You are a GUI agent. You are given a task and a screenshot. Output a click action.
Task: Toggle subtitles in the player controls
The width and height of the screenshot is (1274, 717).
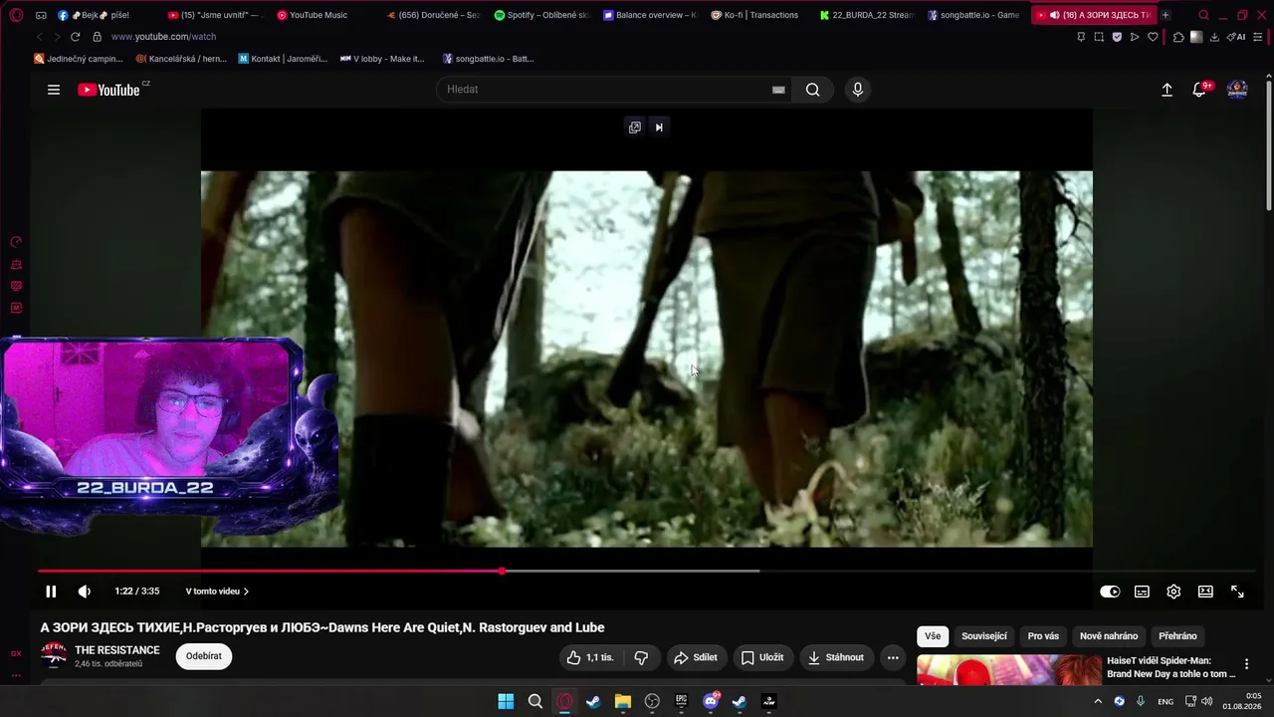point(1142,592)
